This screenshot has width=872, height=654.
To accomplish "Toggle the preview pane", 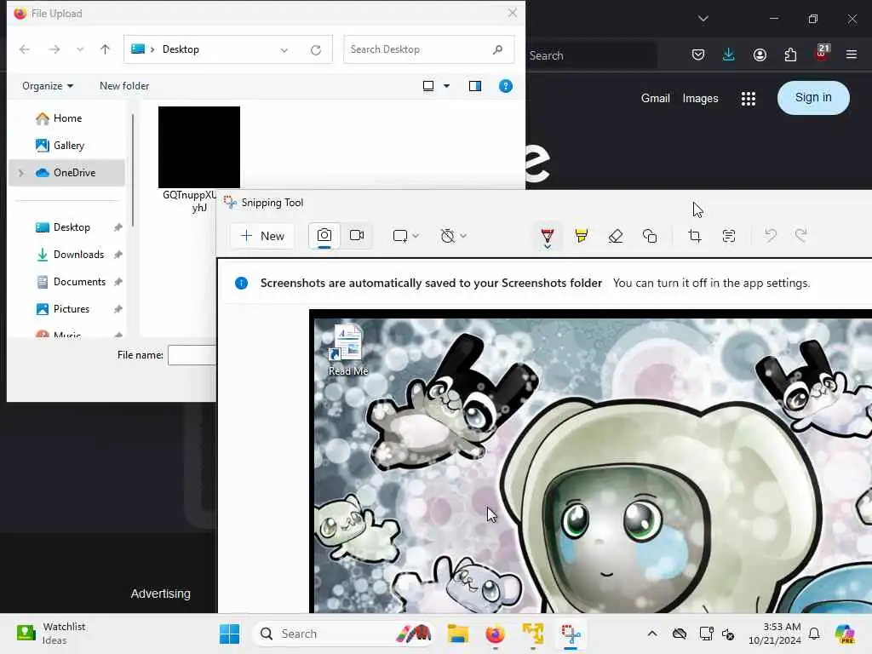I will pyautogui.click(x=475, y=86).
